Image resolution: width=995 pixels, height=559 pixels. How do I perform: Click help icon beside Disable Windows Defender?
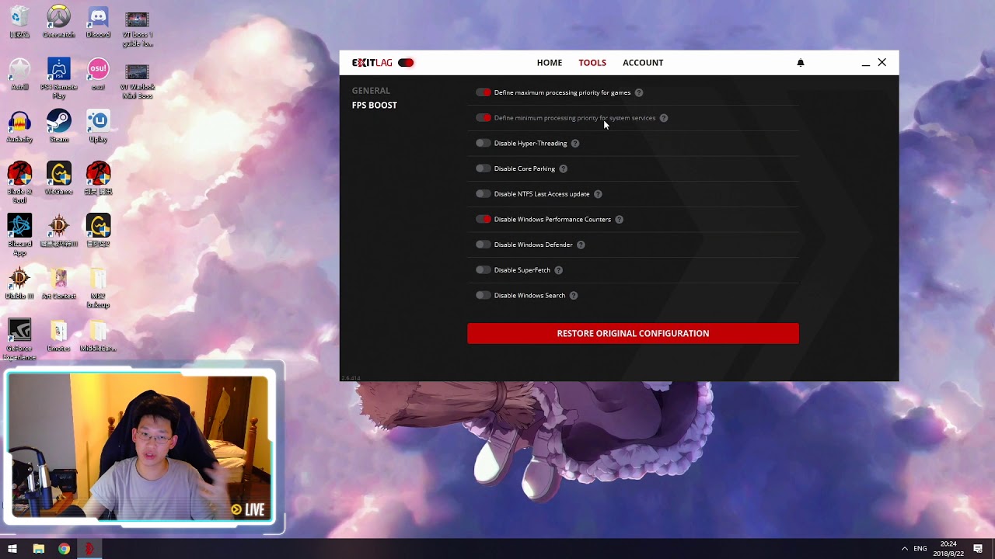coord(581,245)
